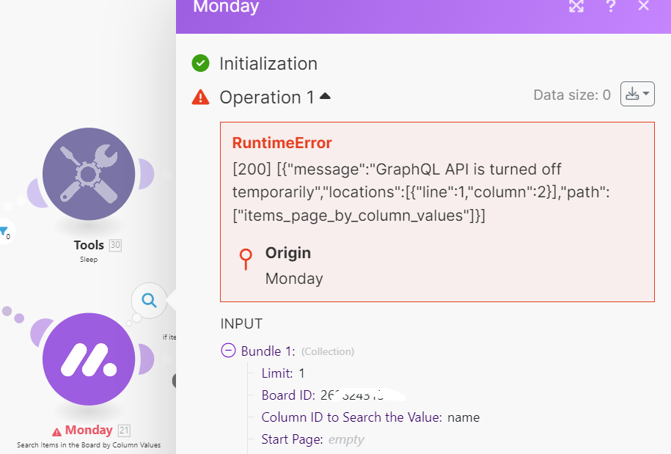Open the Monday module circle in the scenario
Image resolution: width=671 pixels, height=454 pixels.
pyautogui.click(x=89, y=359)
